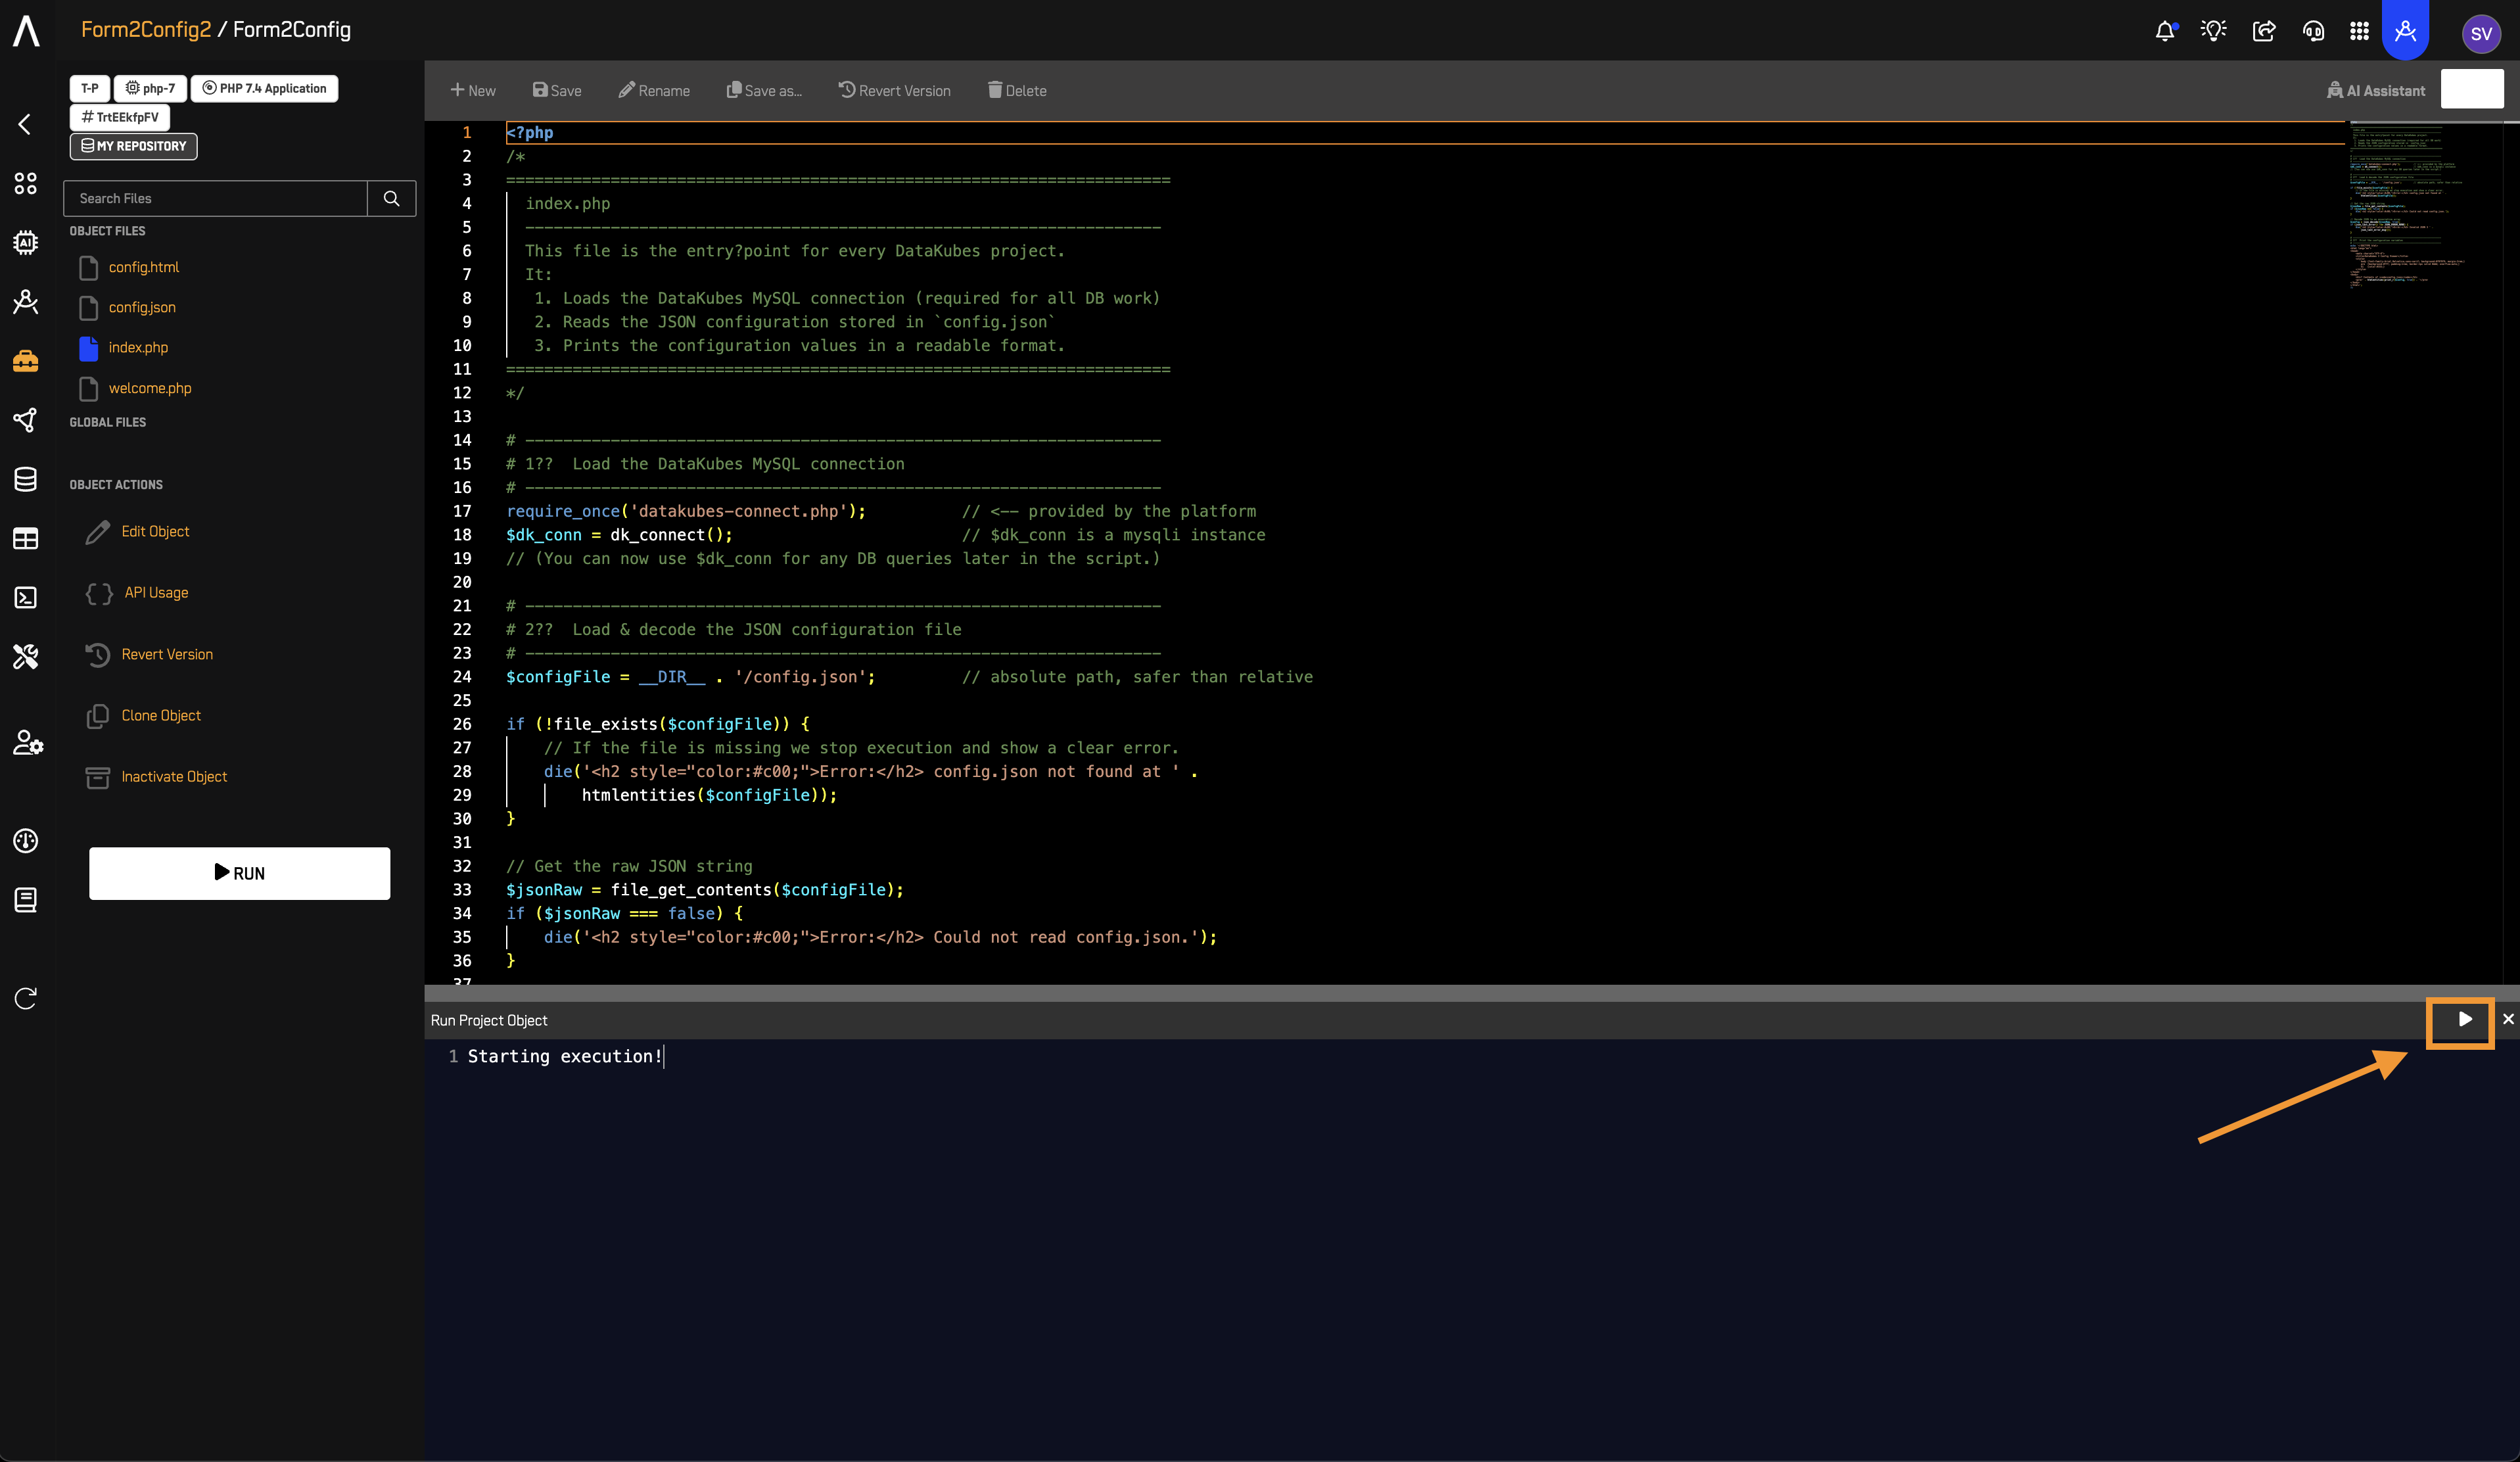The width and height of the screenshot is (2520, 1462).
Task: Click New in the editor toolbar
Action: point(473,90)
